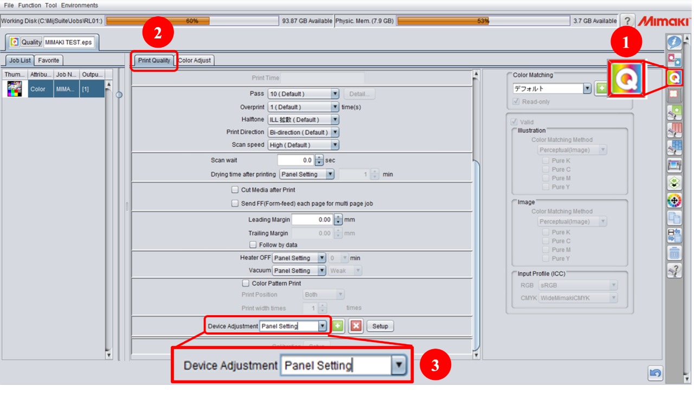Click the Device Adjustment Setup button
The height and width of the screenshot is (413, 694).
point(380,325)
